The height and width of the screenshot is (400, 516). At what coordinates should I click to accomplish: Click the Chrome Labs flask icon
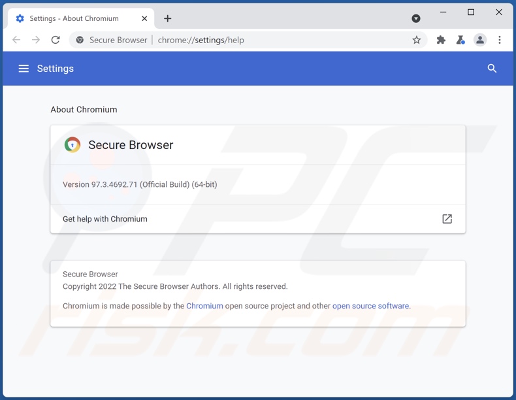(460, 40)
